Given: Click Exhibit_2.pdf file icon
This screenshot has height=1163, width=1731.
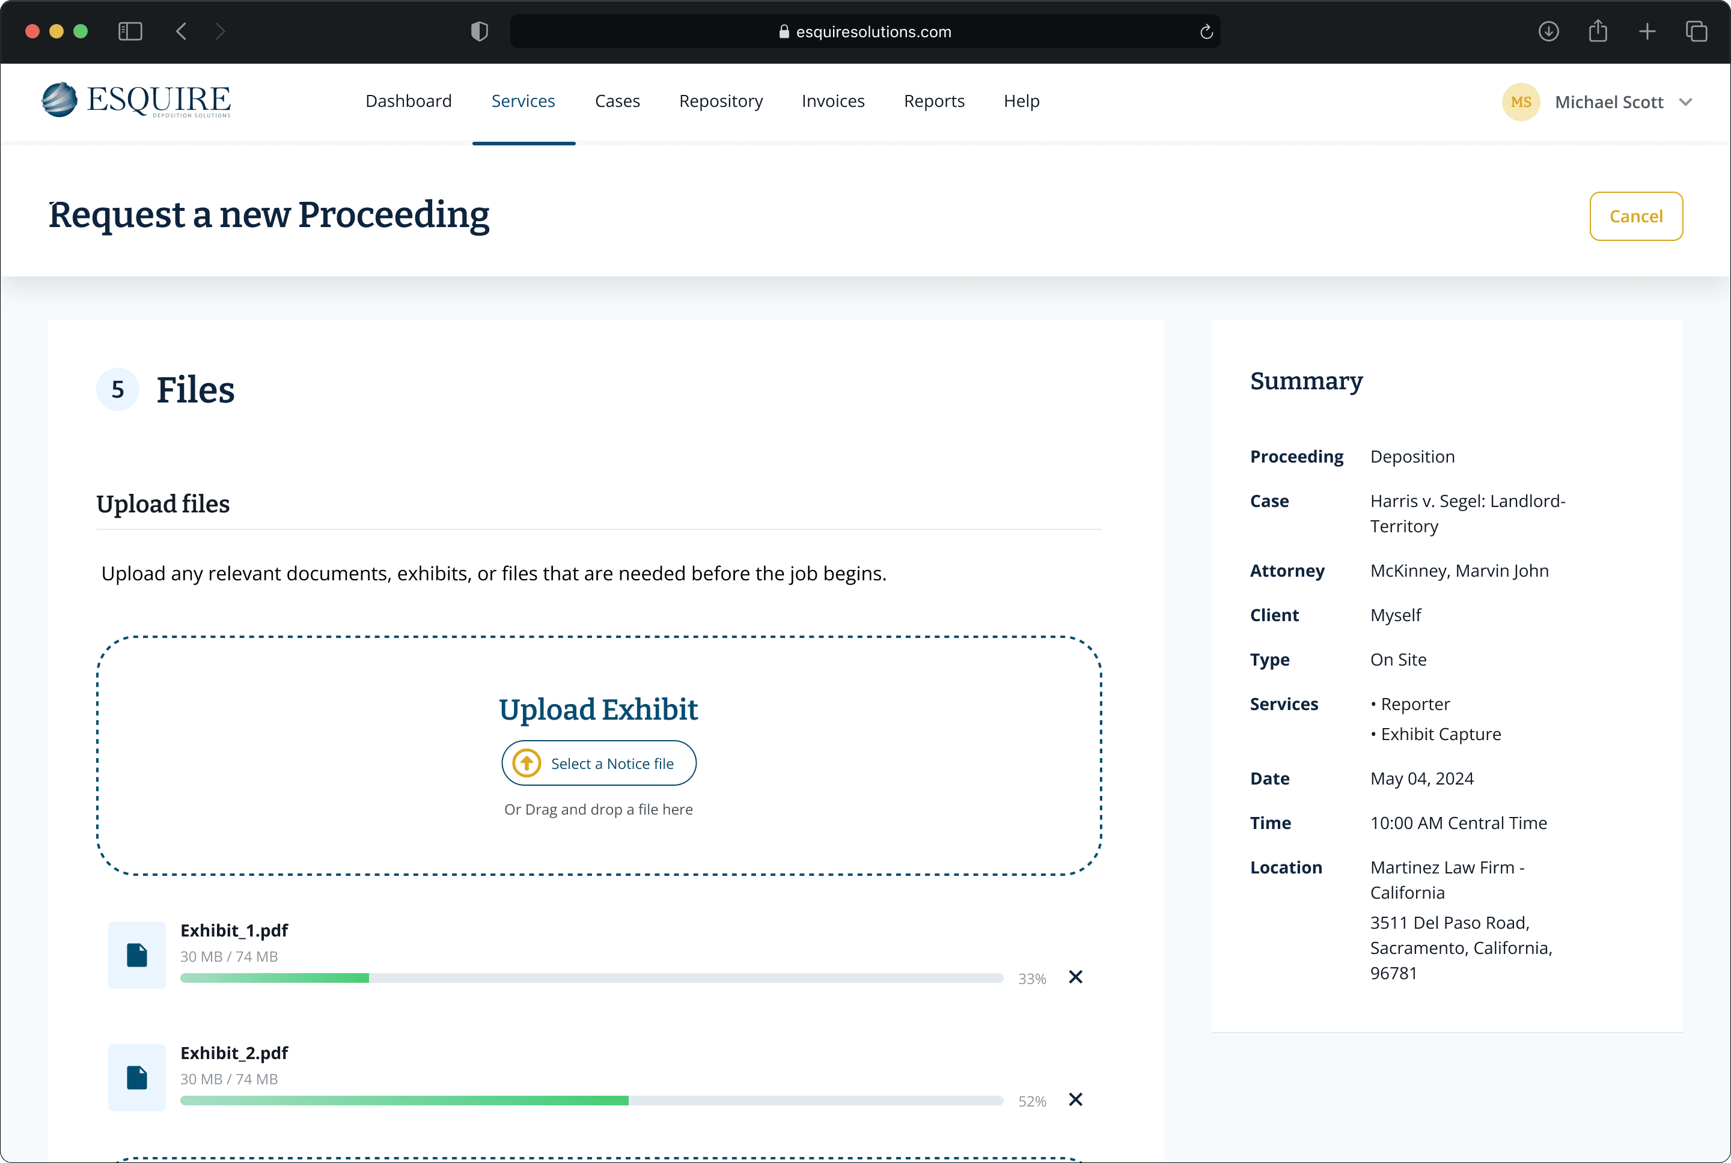Looking at the screenshot, I should coord(137,1077).
